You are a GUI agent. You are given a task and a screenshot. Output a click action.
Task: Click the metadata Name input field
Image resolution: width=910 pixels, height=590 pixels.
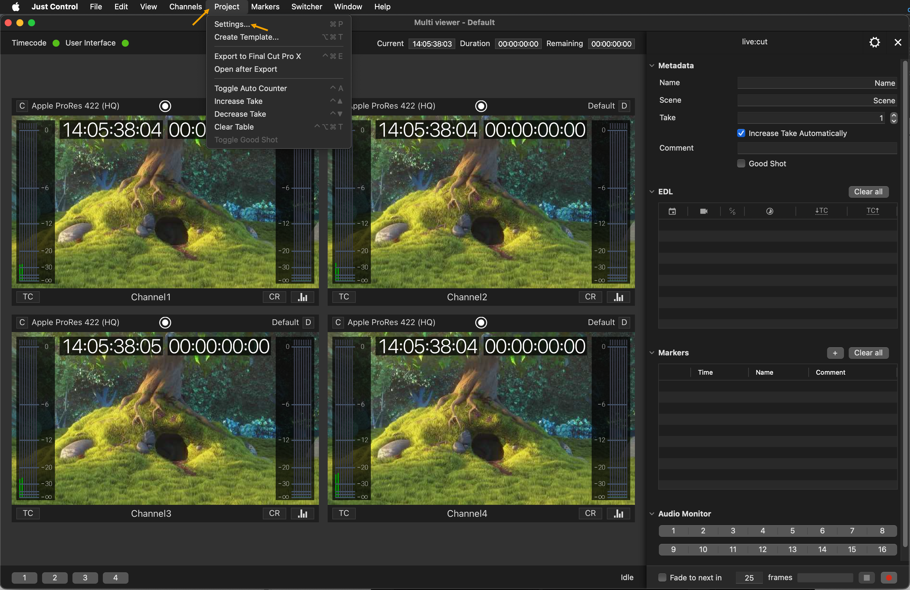[x=817, y=83]
